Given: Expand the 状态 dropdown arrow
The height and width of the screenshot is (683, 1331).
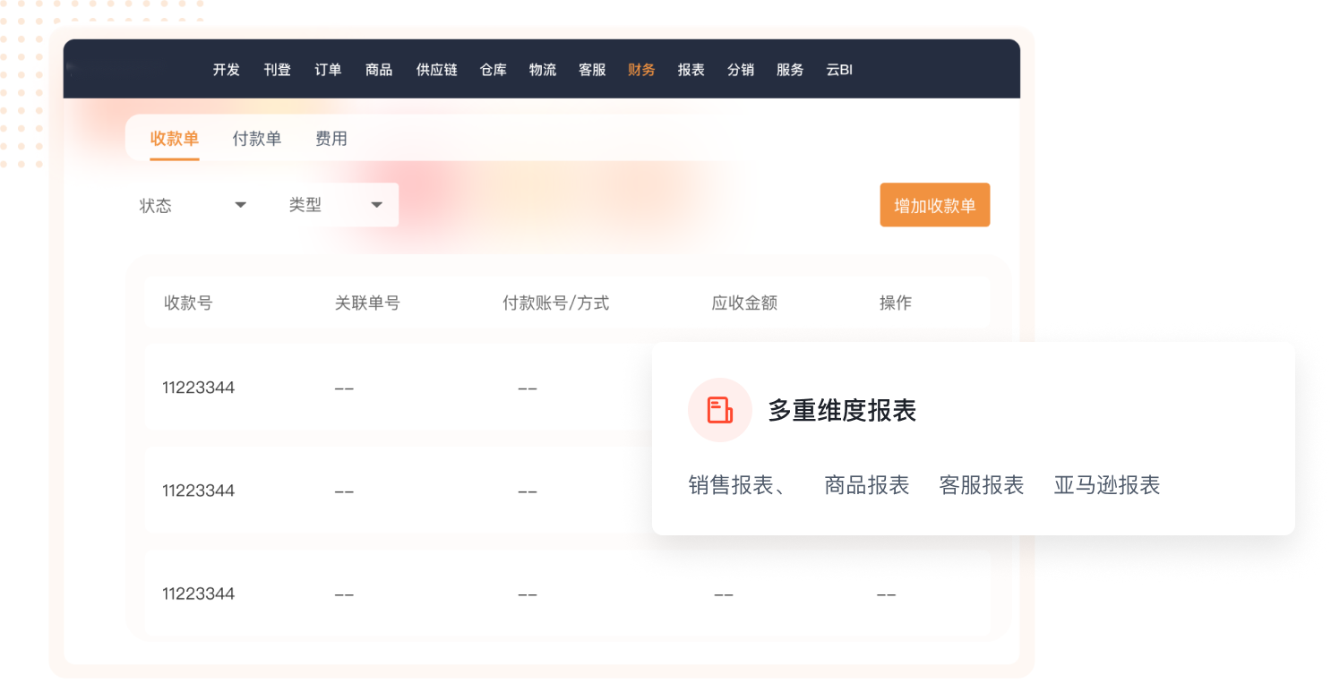Looking at the screenshot, I should coord(240,205).
